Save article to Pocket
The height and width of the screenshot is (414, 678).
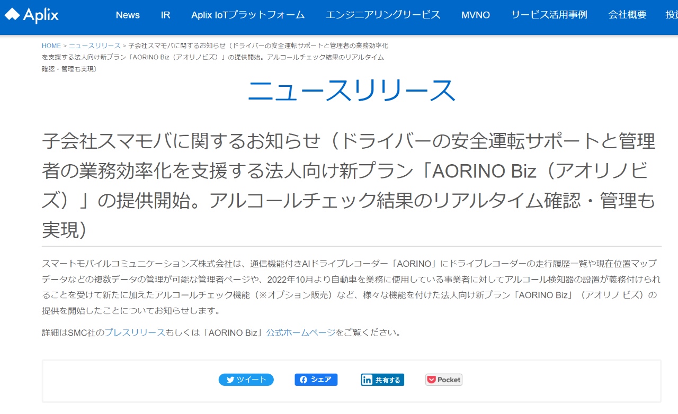coord(444,380)
